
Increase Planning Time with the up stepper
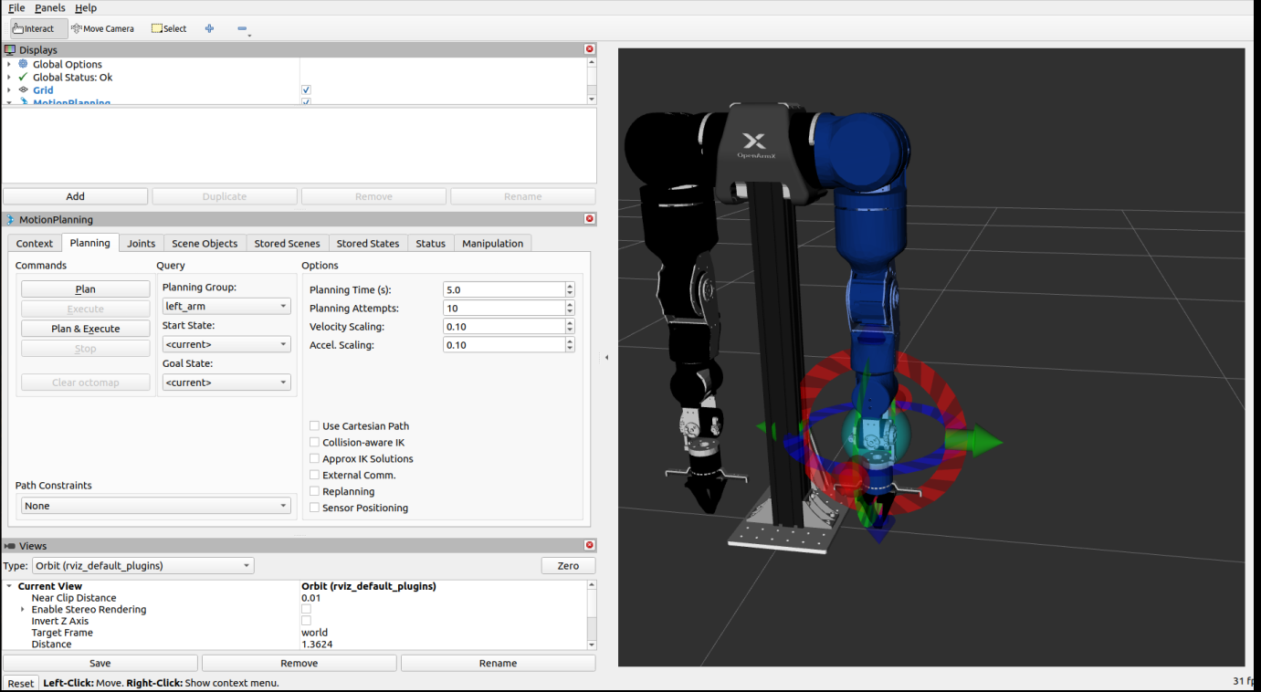570,286
